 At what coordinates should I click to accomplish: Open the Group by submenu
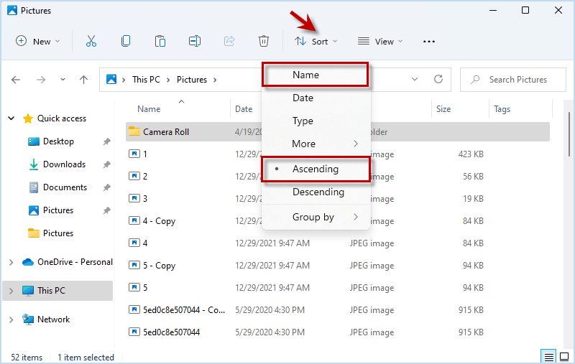[x=316, y=217]
